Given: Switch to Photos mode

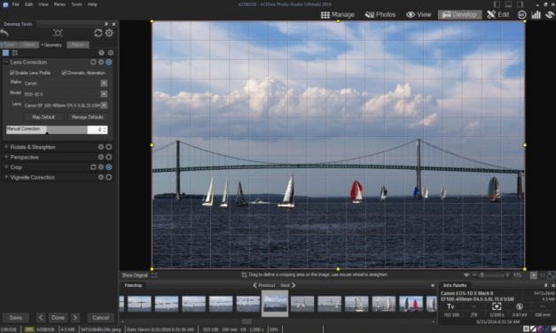Looking at the screenshot, I should tap(380, 14).
